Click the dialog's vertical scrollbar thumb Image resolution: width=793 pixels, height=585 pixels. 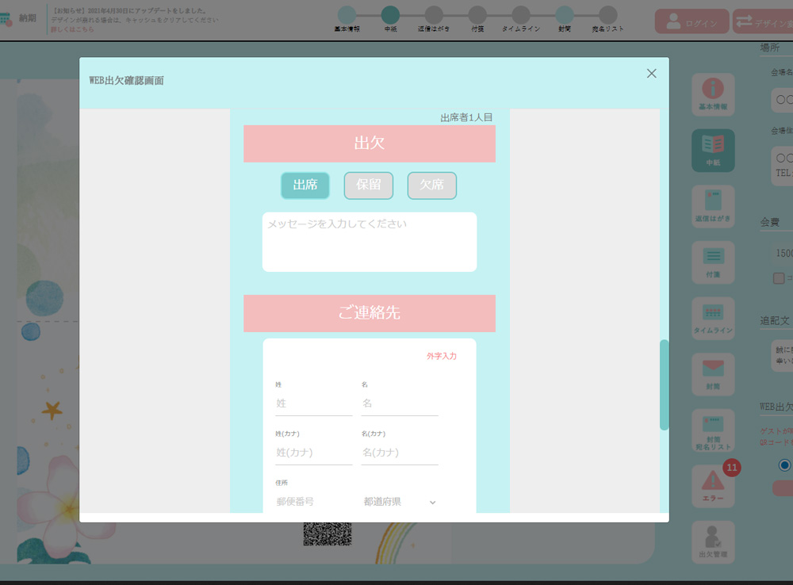point(664,385)
